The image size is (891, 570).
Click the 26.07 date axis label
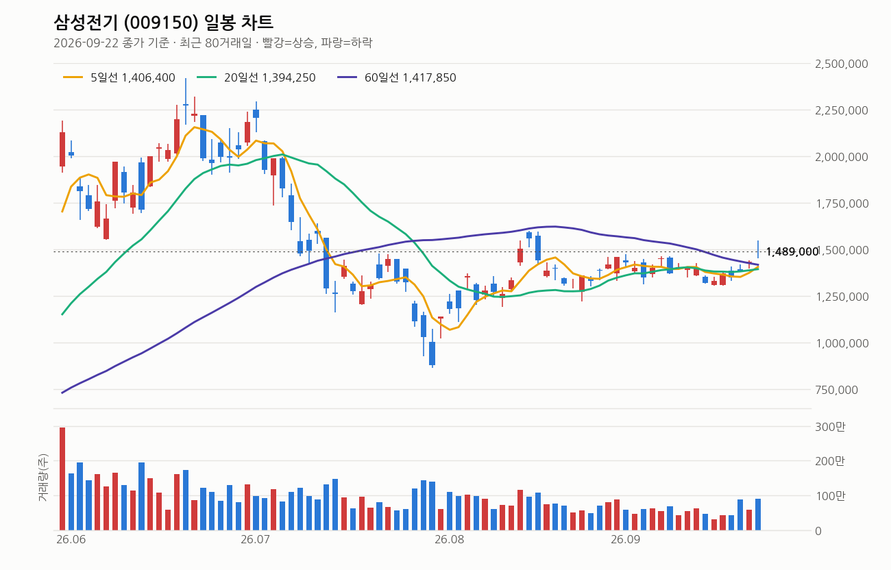click(x=256, y=540)
